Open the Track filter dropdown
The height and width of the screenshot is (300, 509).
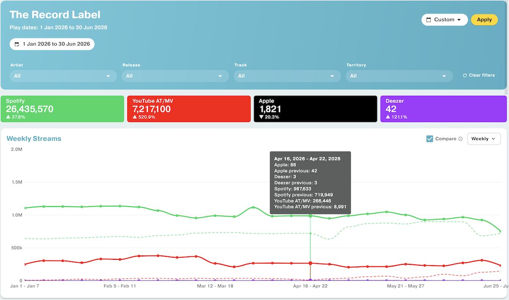pyautogui.click(x=287, y=76)
